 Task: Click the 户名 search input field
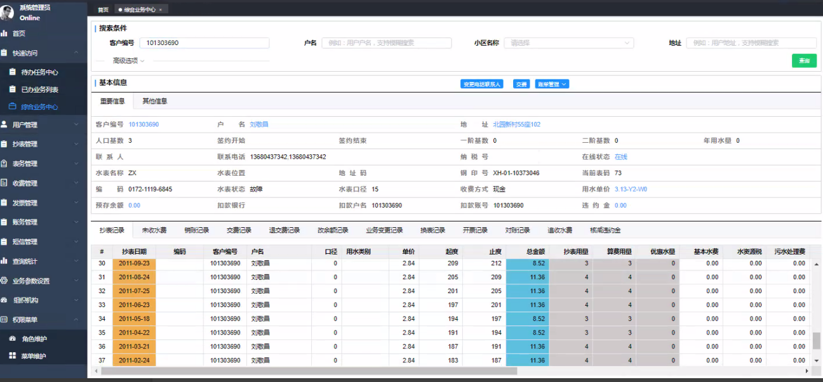click(x=386, y=43)
